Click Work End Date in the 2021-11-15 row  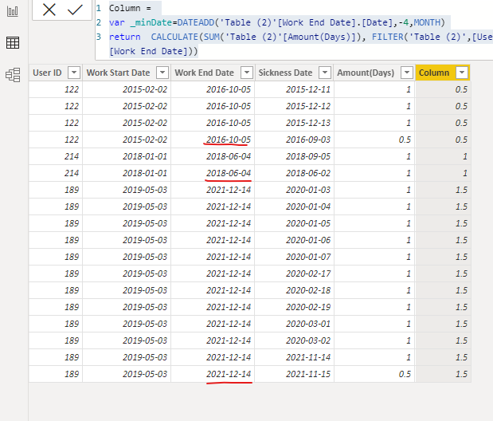coord(213,374)
